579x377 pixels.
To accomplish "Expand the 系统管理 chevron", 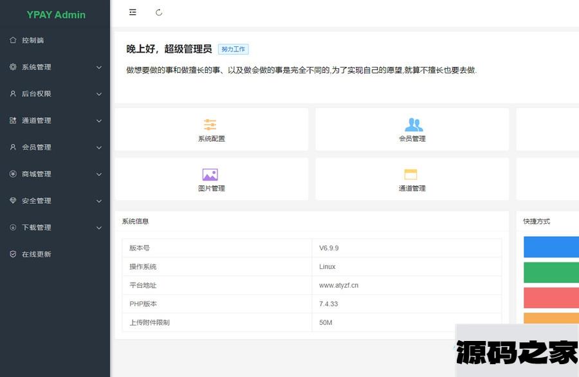I will [x=99, y=67].
